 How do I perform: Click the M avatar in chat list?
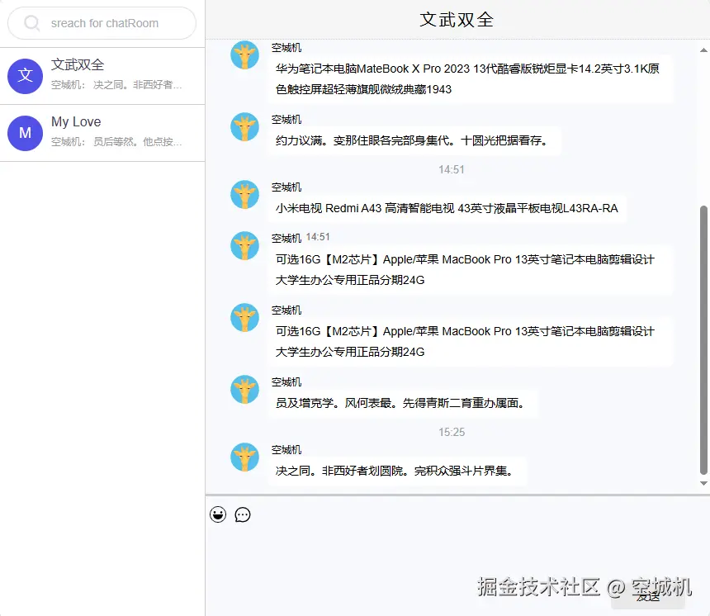(x=26, y=133)
